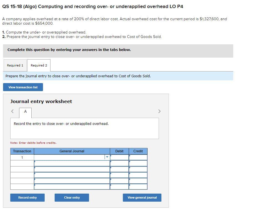Click the Credit column header
This screenshot has width=279, height=213.
(x=138, y=151)
